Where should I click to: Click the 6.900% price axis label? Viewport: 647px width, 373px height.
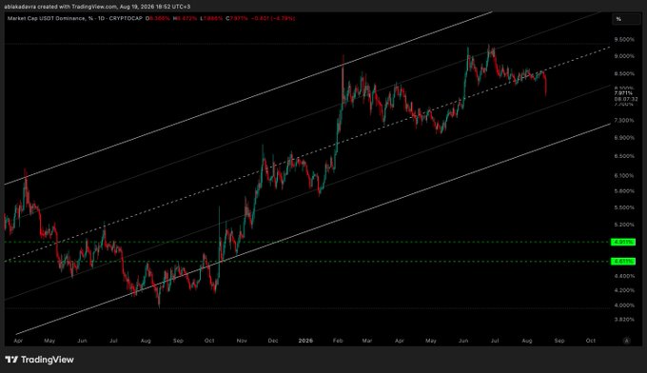(x=624, y=137)
